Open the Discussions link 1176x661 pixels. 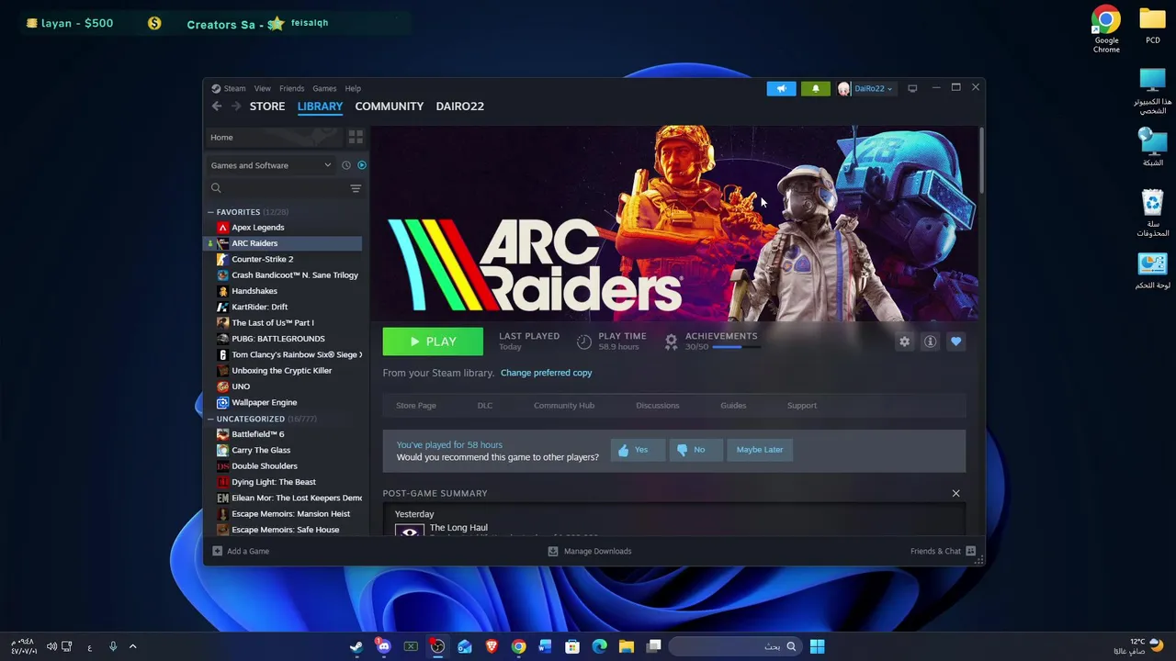pyautogui.click(x=658, y=405)
